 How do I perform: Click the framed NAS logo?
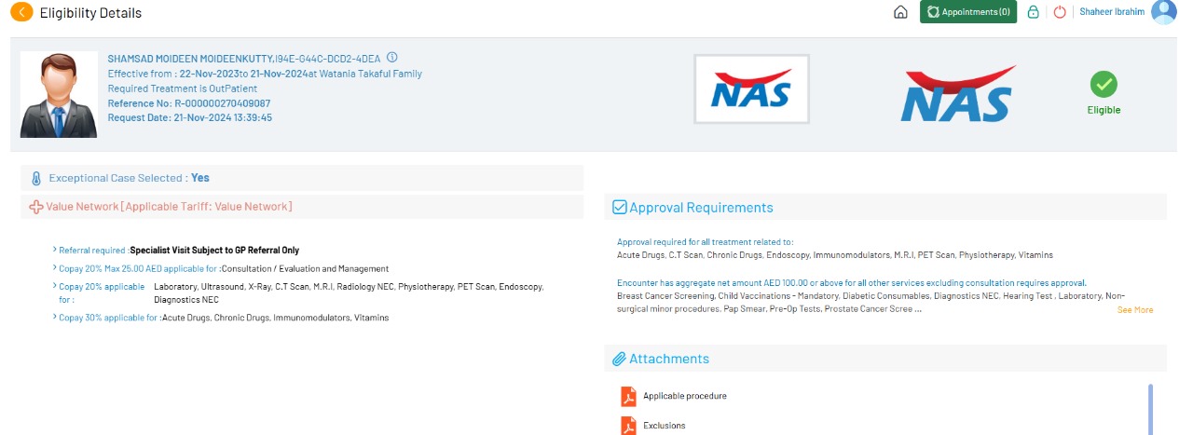[751, 88]
